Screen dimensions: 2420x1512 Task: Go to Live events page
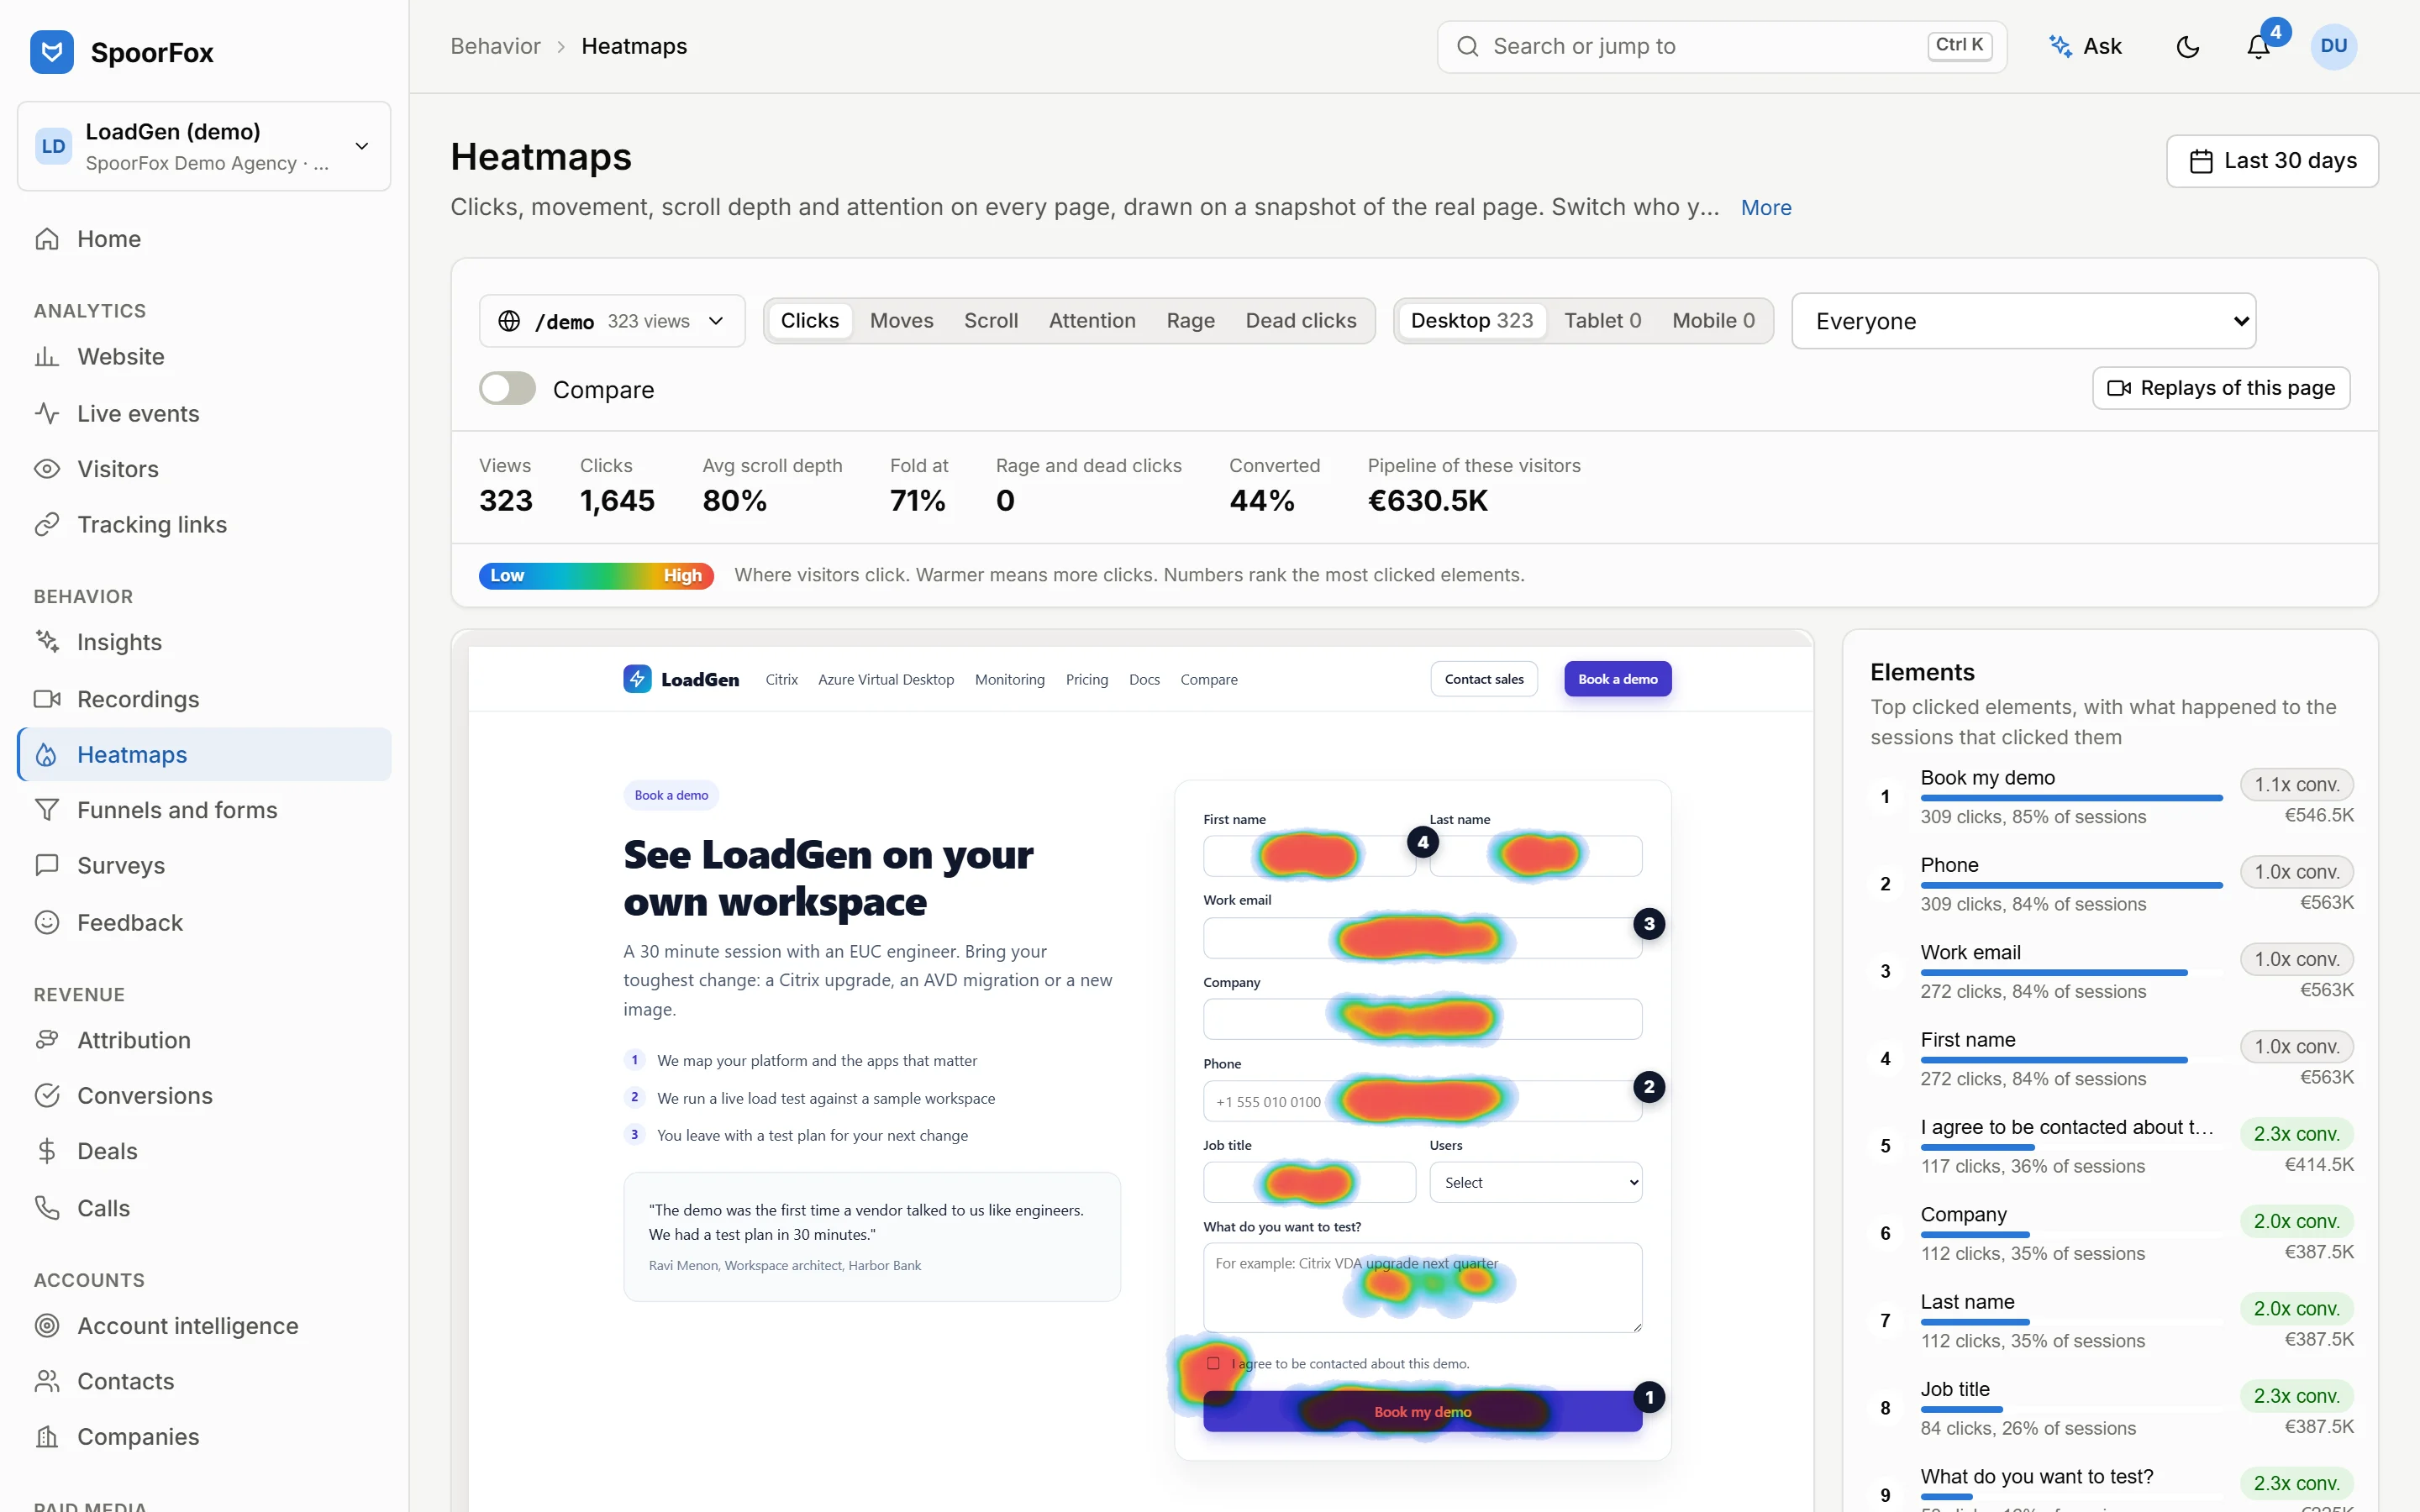coord(204,413)
